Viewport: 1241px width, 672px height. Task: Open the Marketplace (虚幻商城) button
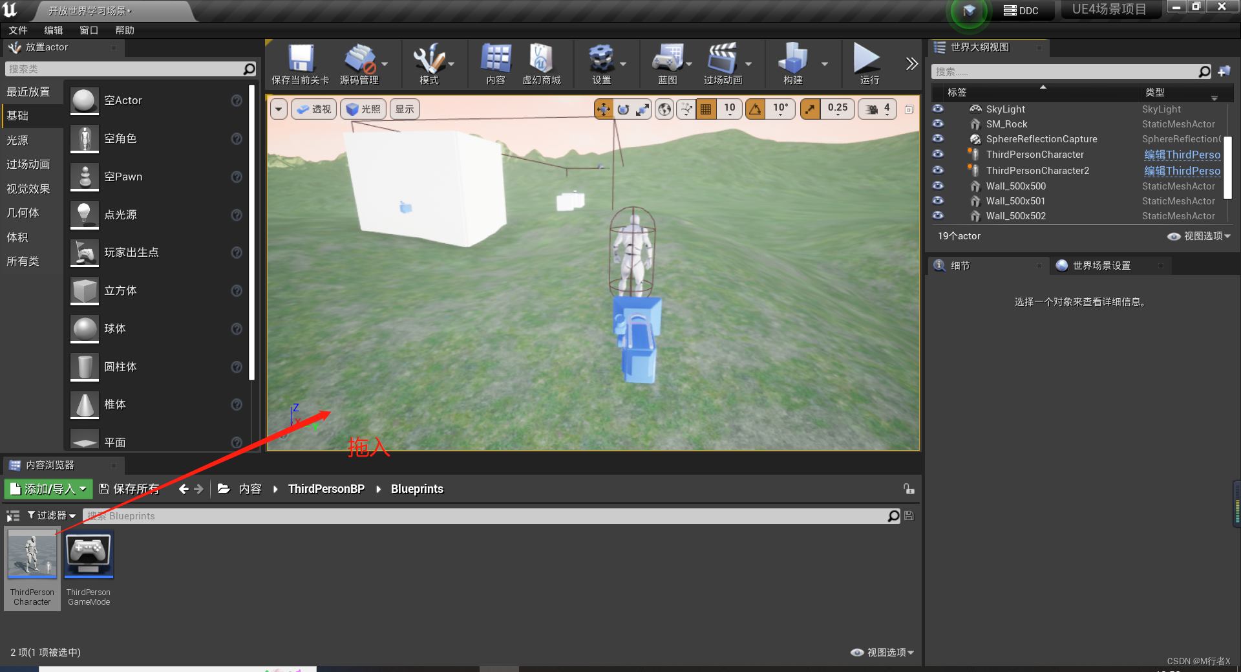(x=541, y=64)
